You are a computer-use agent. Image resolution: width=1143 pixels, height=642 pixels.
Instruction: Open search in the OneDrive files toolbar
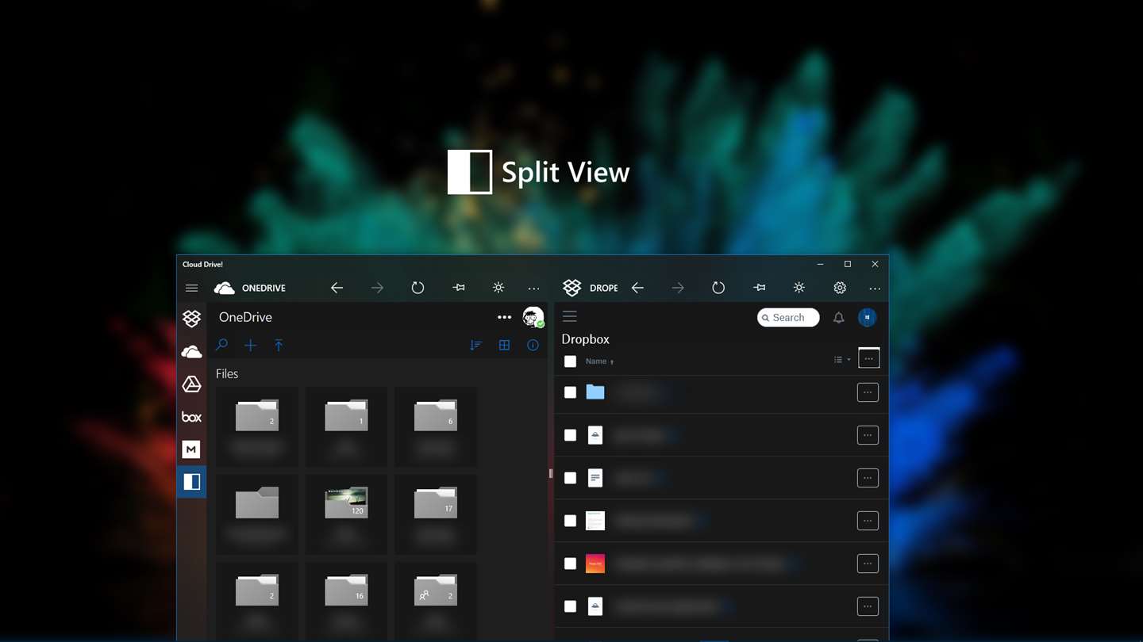tap(221, 345)
